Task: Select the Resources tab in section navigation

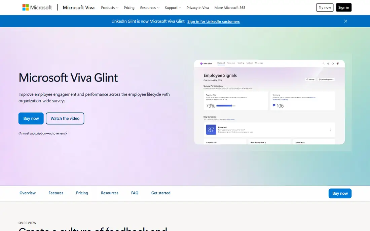Action: (110, 193)
